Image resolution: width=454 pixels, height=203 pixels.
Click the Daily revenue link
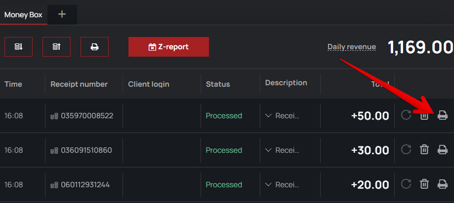(x=351, y=47)
